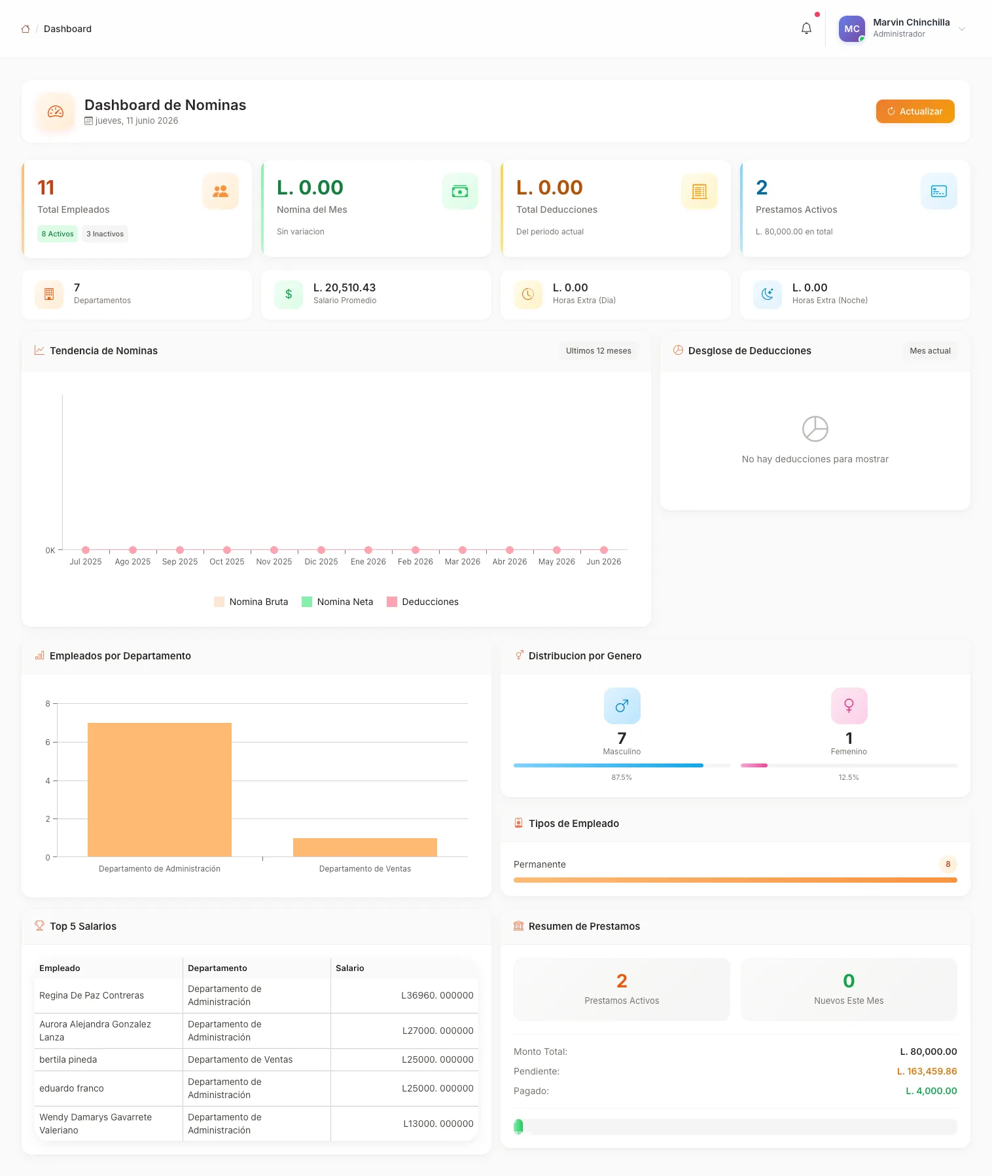Click the Permanente count badge 8
The image size is (992, 1176).
click(948, 864)
